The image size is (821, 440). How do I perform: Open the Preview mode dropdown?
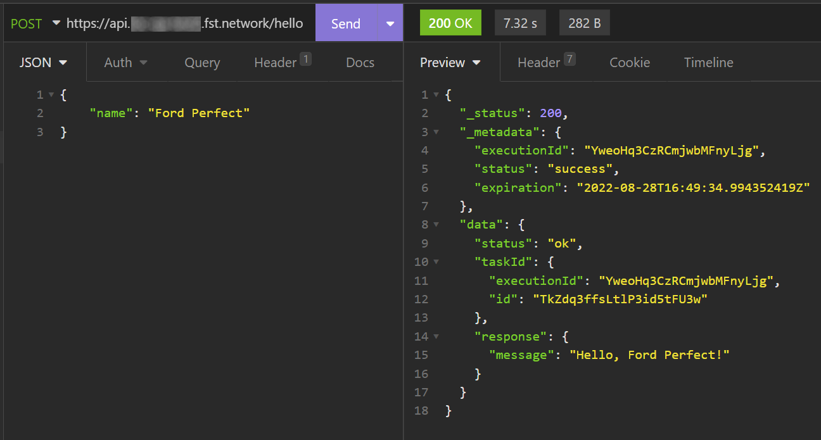point(450,63)
